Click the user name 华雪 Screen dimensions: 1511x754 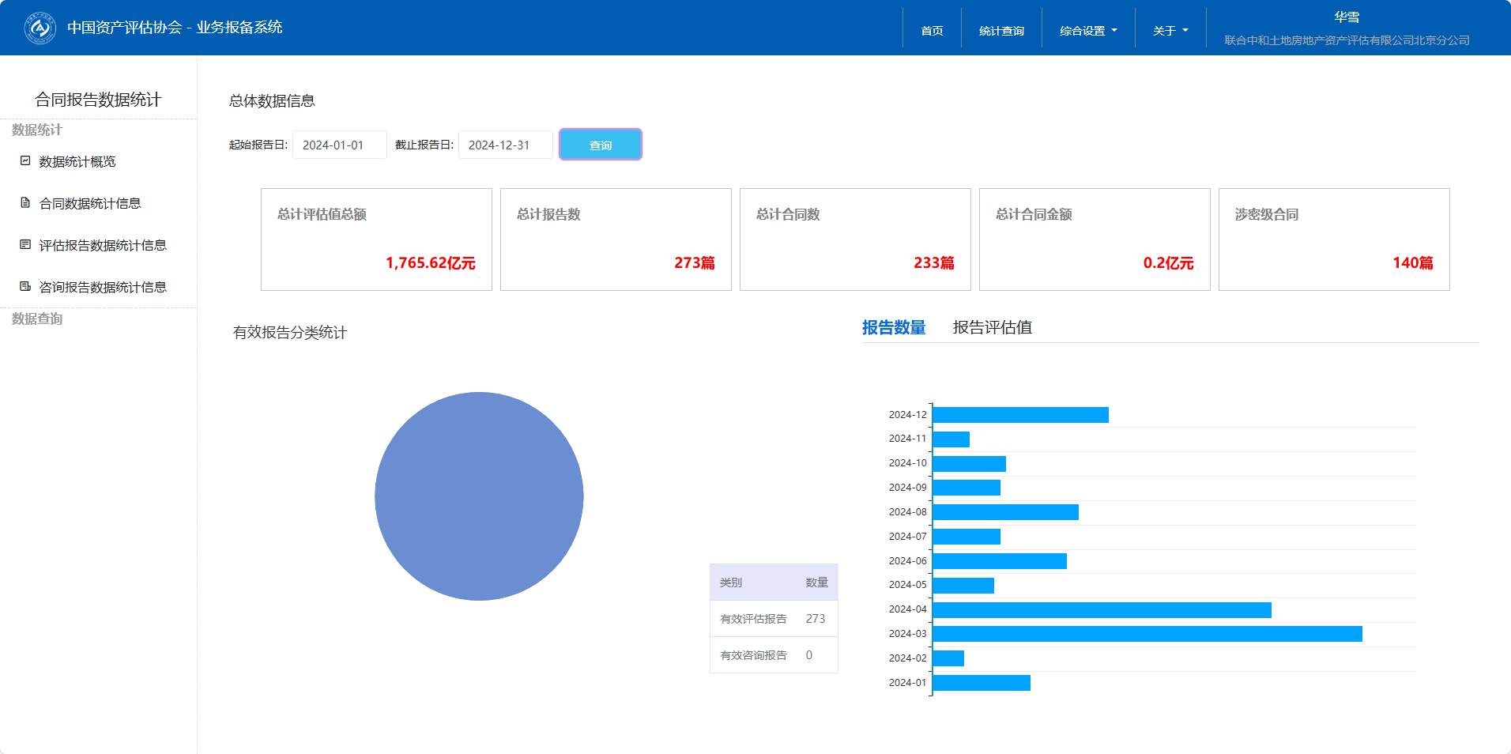(1347, 17)
